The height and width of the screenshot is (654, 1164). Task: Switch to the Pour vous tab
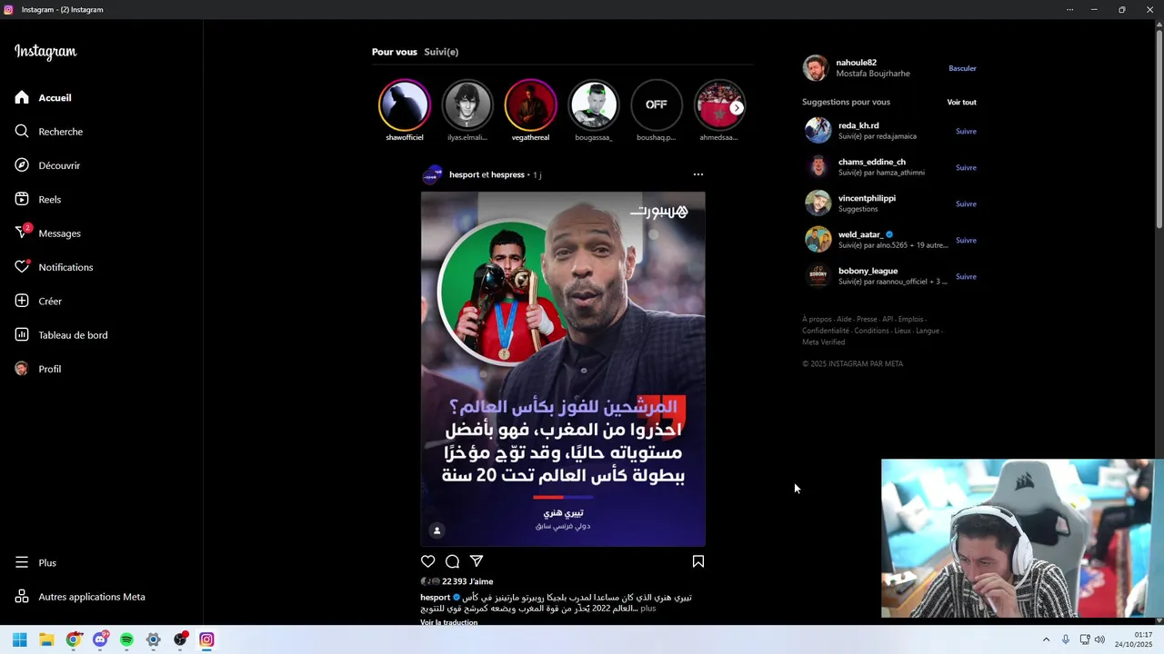coord(394,52)
